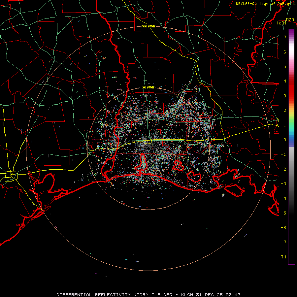Click the 6 value on the color scale
The height and width of the screenshot is (297, 297).
point(285,52)
